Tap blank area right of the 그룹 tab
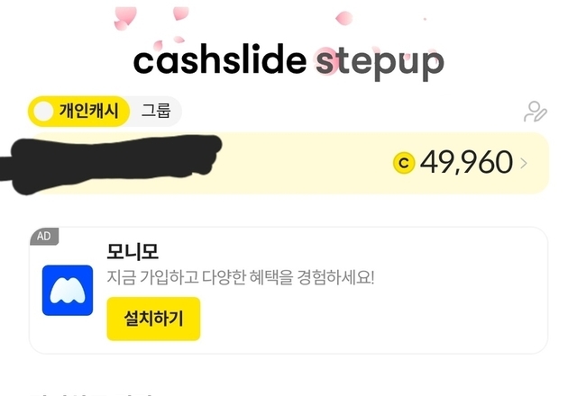Viewport: 577px width, 396px height. point(343,112)
